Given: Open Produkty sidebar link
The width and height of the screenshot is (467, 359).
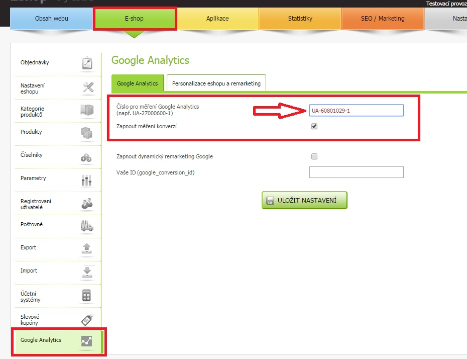Looking at the screenshot, I should click(31, 132).
